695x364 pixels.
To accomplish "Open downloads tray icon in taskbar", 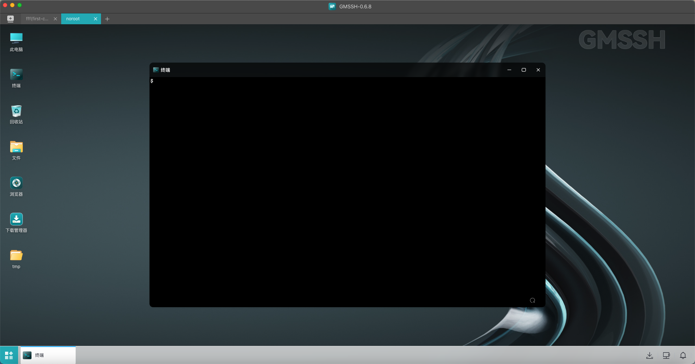I will click(x=650, y=355).
